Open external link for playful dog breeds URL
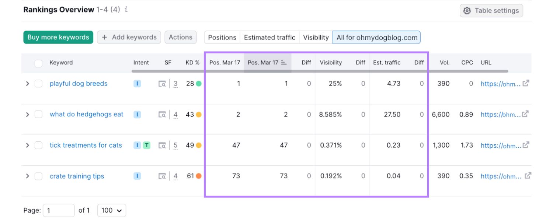 pyautogui.click(x=526, y=83)
